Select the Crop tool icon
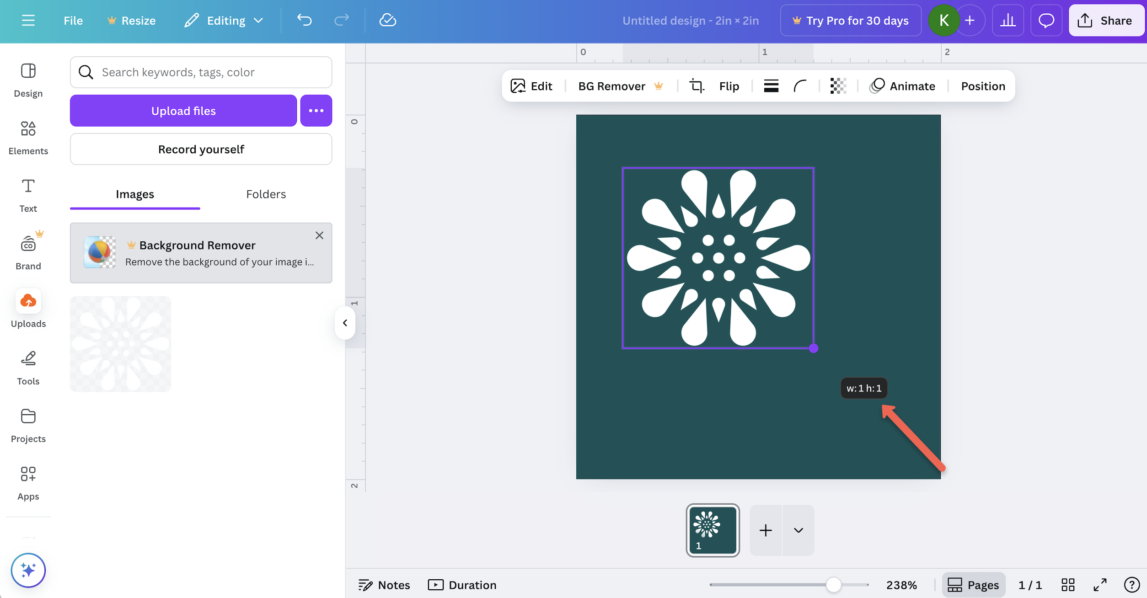 tap(697, 86)
